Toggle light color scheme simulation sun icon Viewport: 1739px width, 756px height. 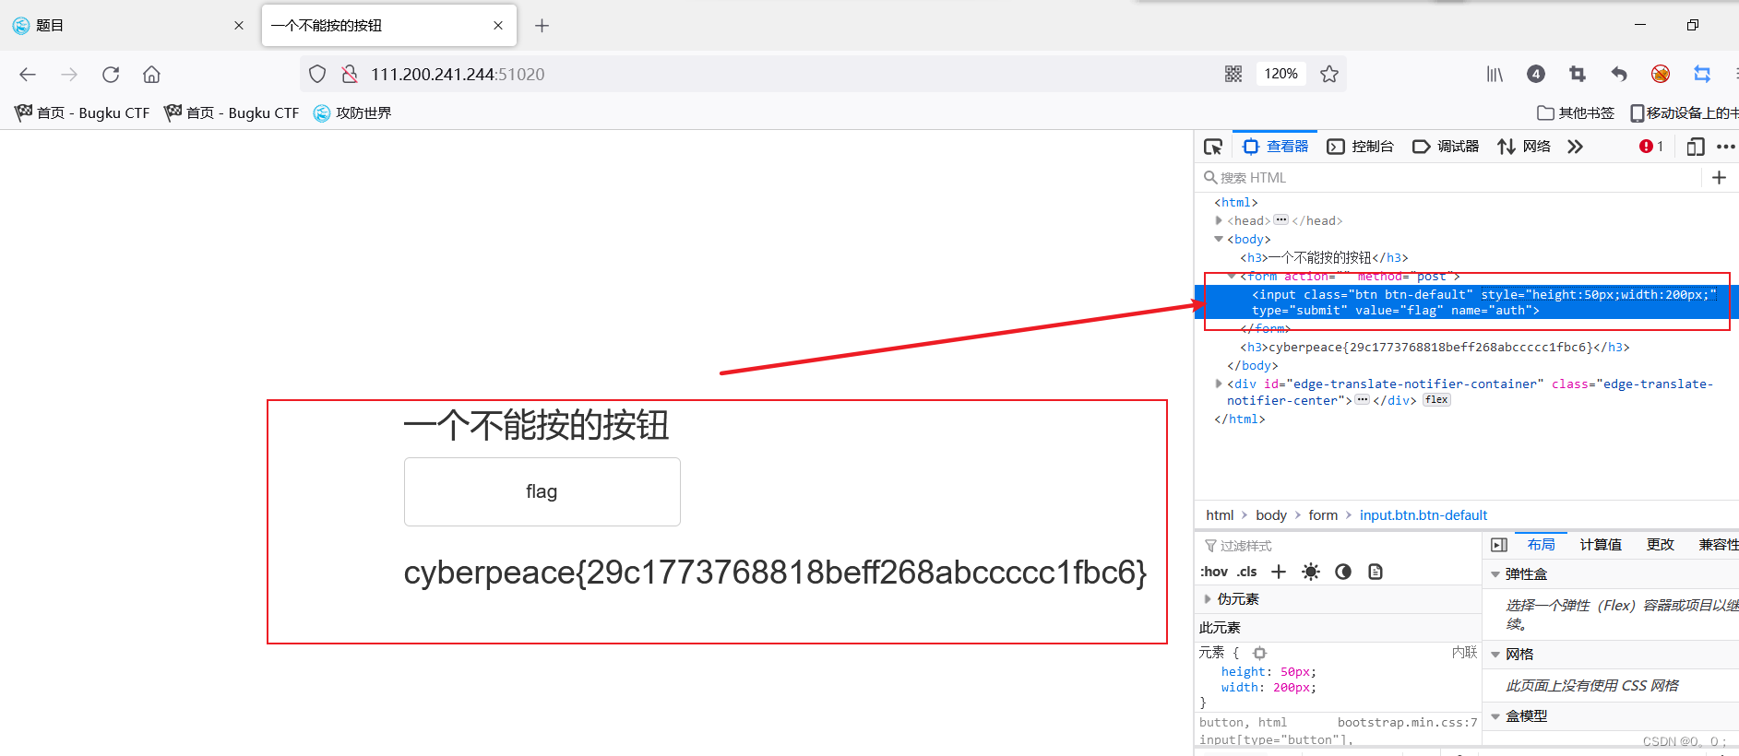(x=1311, y=572)
